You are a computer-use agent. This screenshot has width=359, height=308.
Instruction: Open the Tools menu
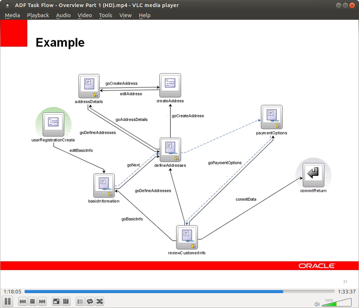105,15
